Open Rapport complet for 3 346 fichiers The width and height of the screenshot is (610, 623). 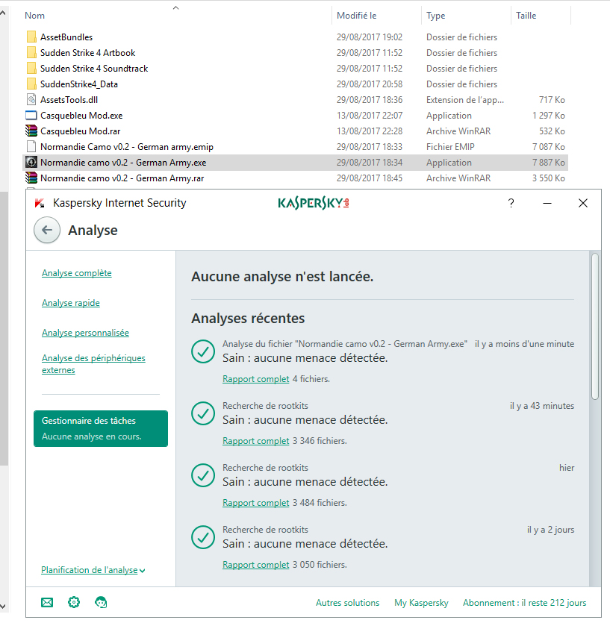click(x=255, y=441)
